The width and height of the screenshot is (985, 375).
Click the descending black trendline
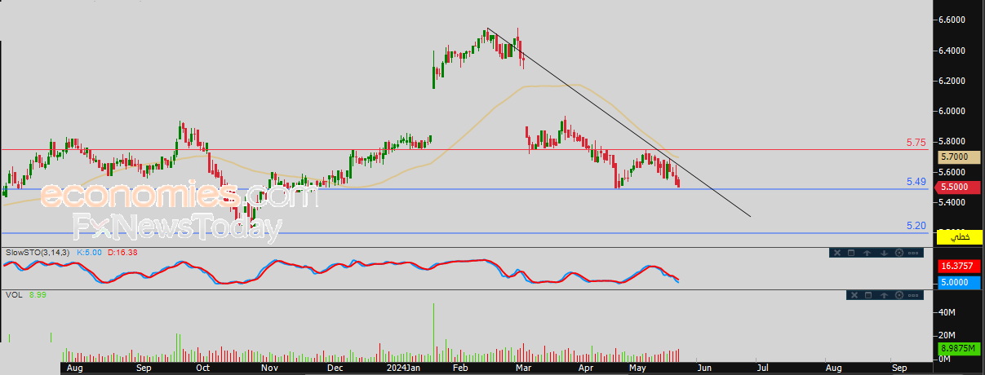618,123
